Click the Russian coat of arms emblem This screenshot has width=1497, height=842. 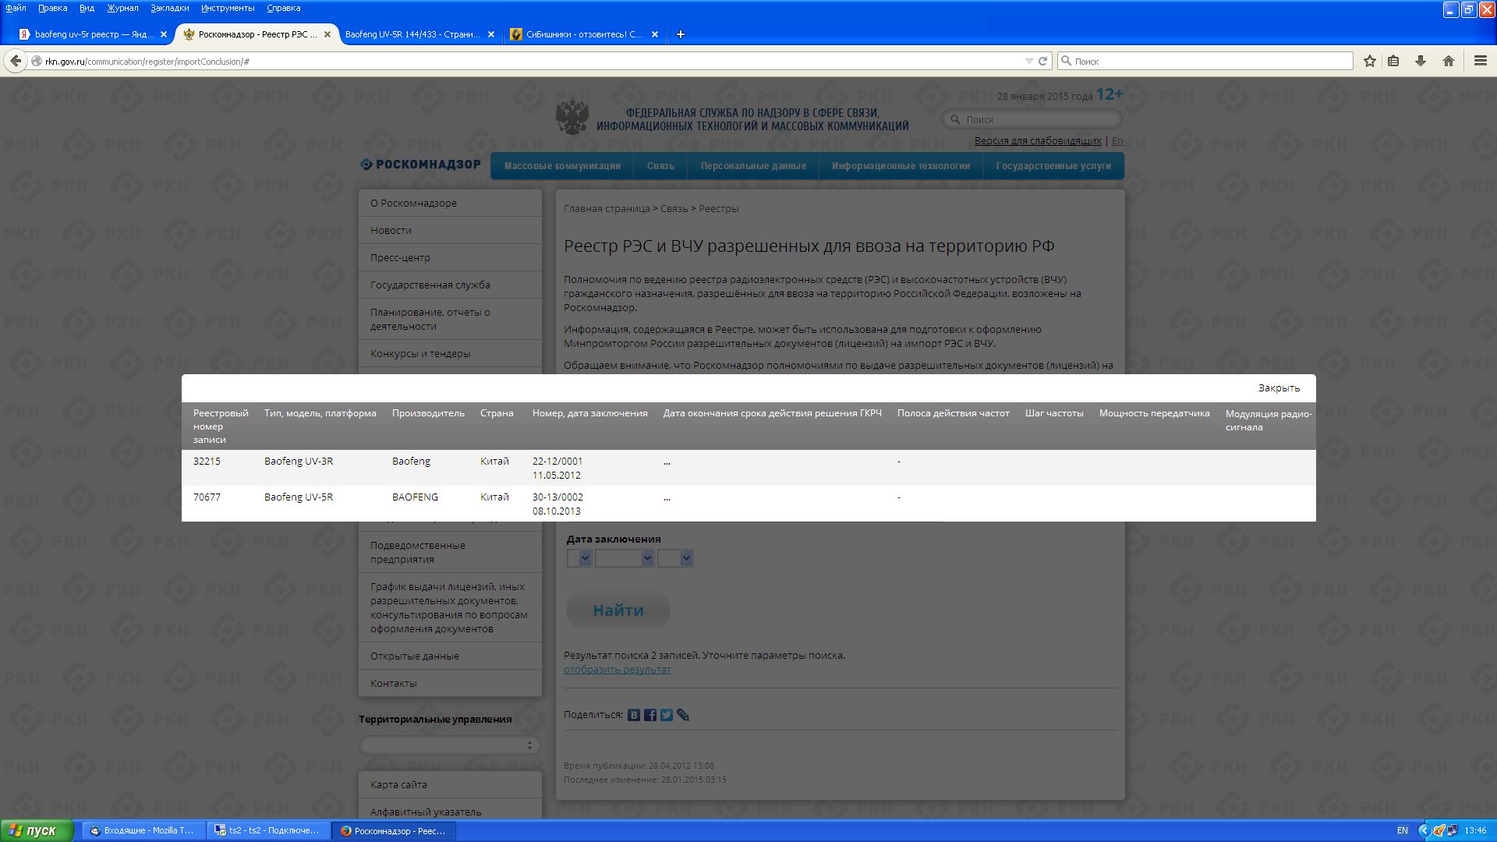click(572, 117)
